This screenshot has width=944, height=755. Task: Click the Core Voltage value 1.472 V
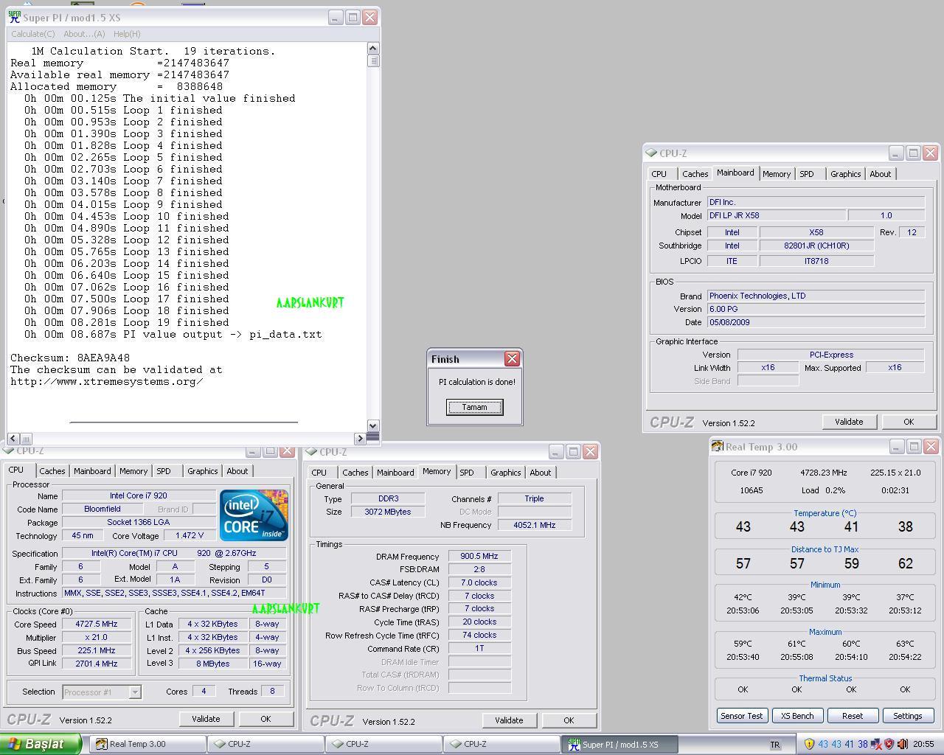point(190,536)
